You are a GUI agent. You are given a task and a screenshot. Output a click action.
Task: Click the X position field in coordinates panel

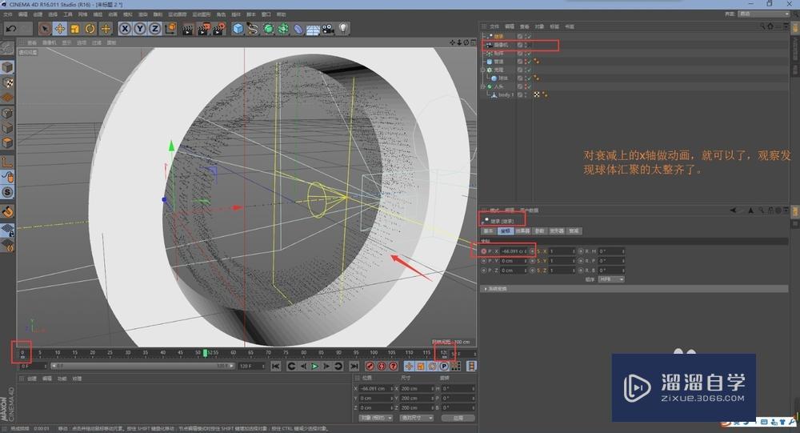click(x=376, y=388)
